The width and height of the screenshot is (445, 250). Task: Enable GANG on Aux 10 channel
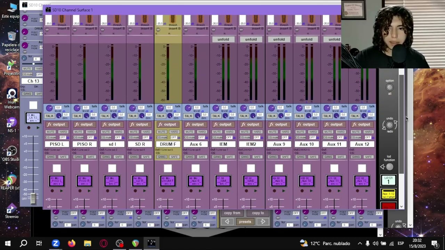(x=300, y=157)
